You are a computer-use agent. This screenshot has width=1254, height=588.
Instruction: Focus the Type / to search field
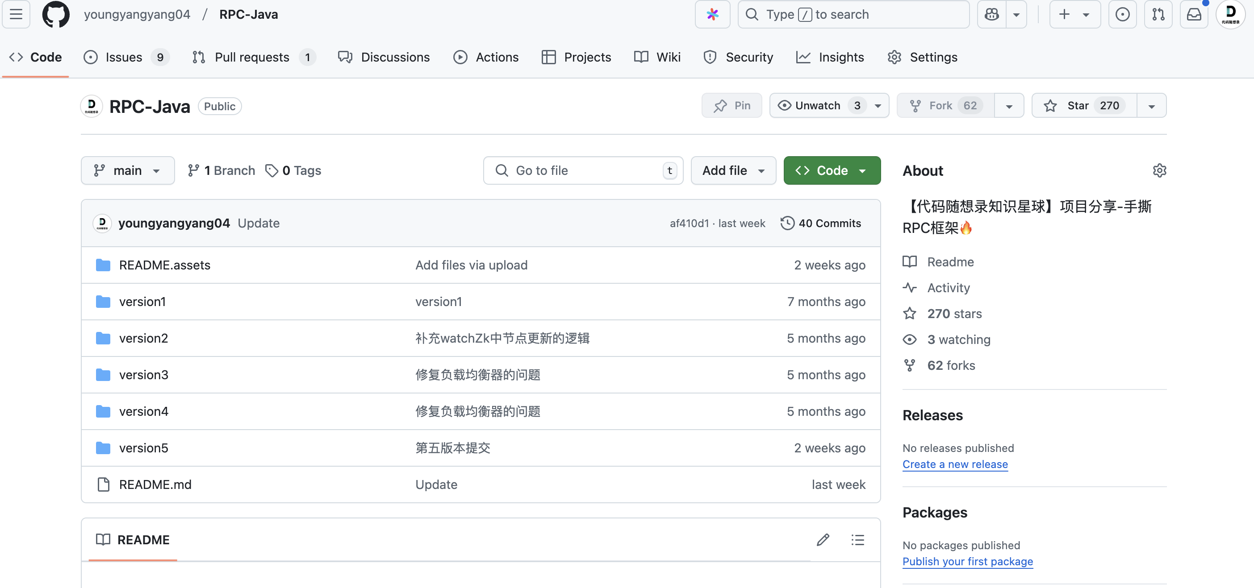pos(853,15)
